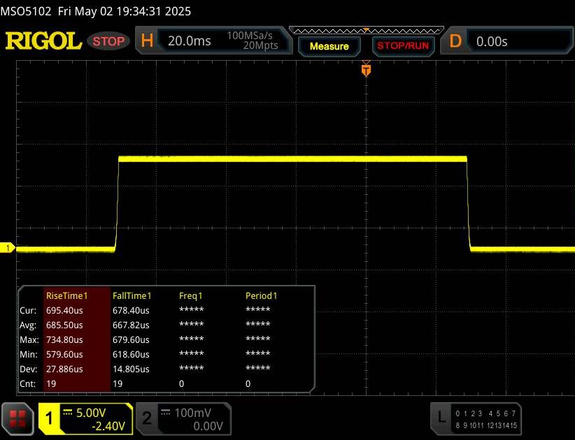The height and width of the screenshot is (440, 575).
Task: Click the 667.82us average fall time value
Action: click(131, 325)
